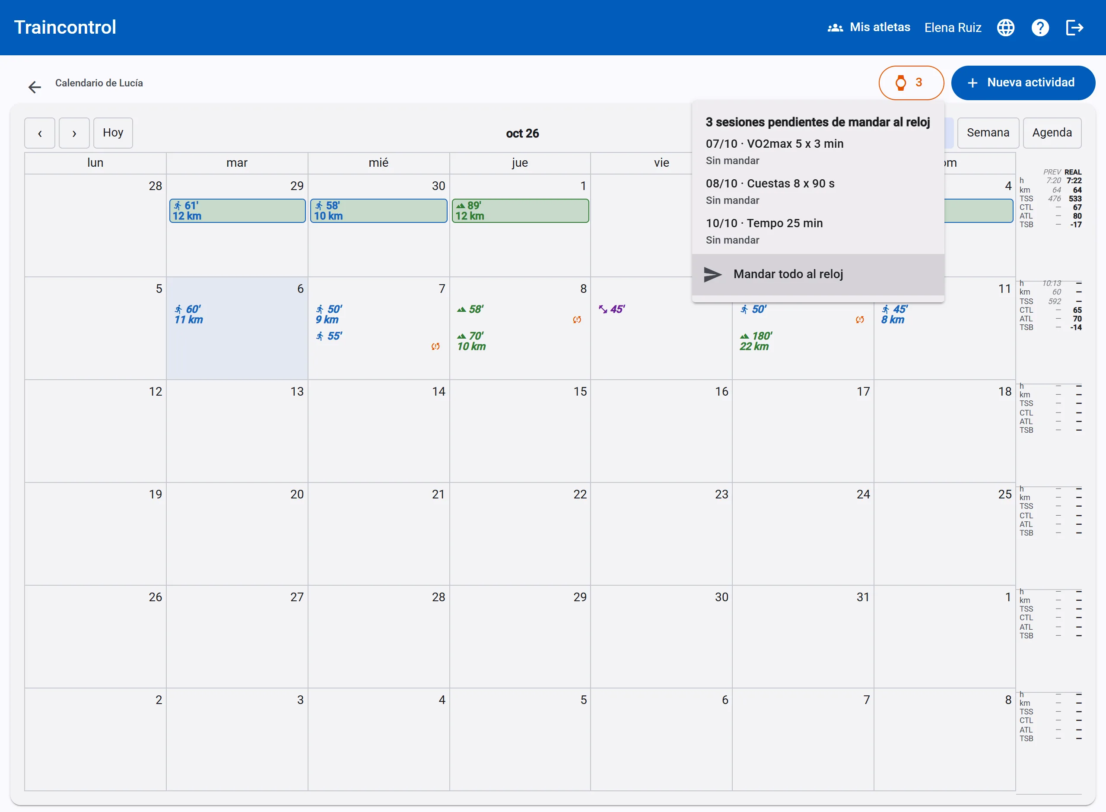Click the mar weekday column header
Viewport: 1106px width, 812px height.
[x=237, y=163]
